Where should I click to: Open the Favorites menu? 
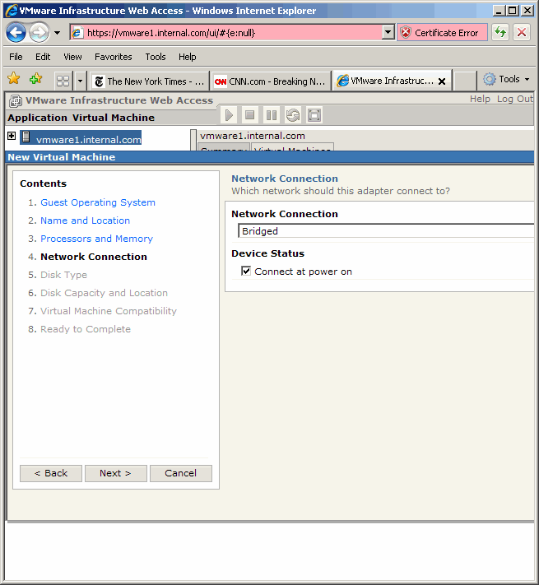point(113,57)
